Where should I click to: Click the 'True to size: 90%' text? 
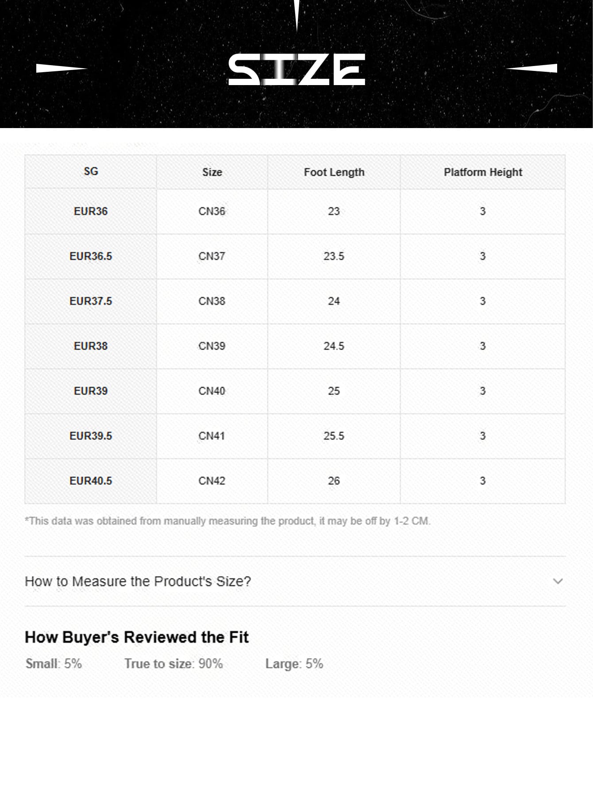173,663
